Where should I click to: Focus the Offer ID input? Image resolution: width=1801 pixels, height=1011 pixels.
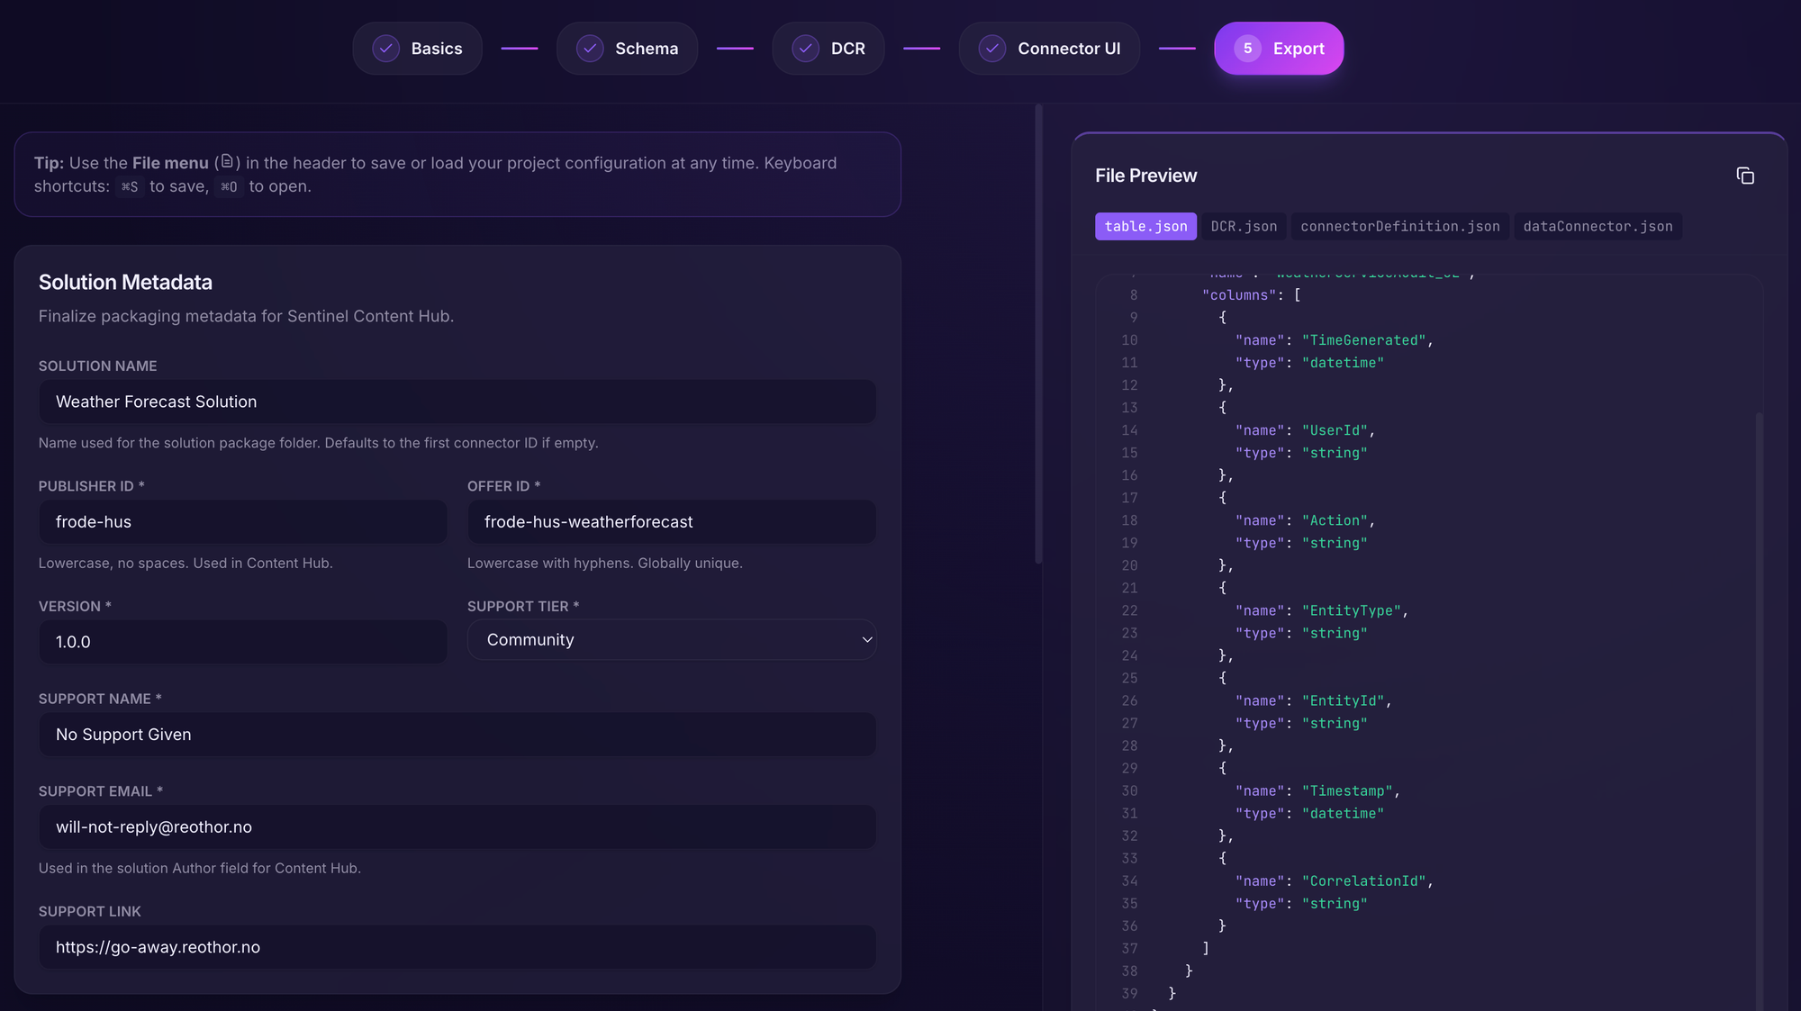tap(671, 522)
